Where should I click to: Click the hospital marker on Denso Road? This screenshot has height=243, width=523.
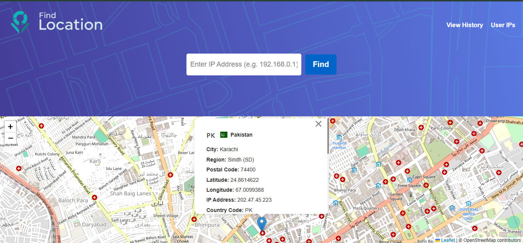point(170,175)
